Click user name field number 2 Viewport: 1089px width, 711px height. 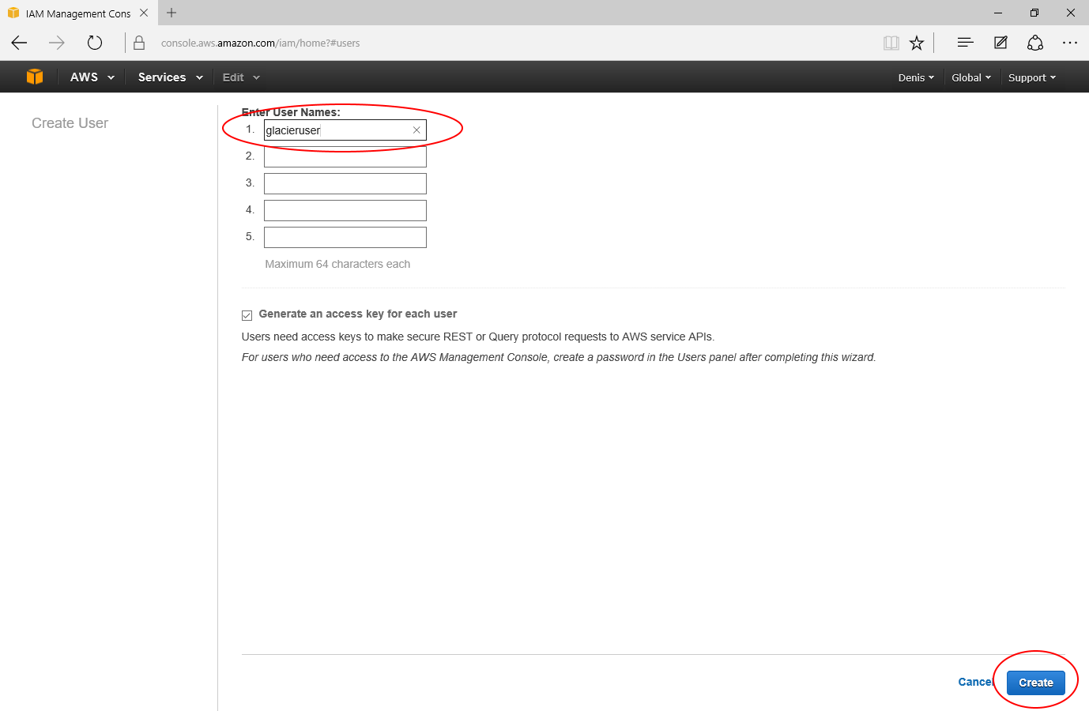345,156
